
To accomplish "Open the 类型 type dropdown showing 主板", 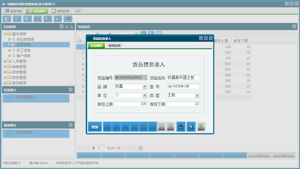I will [197, 95].
